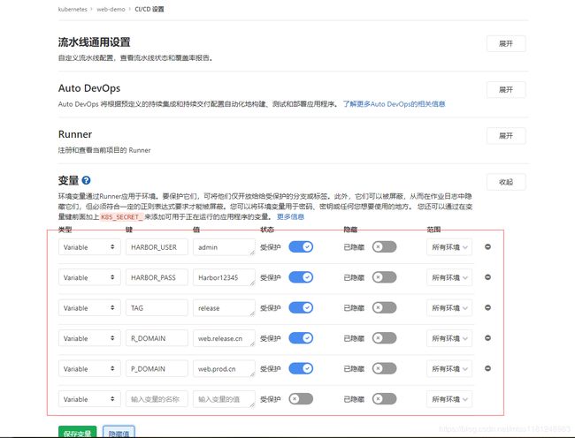The width and height of the screenshot is (575, 438).
Task: Click the P_DOMAIN key field
Action: [157, 368]
